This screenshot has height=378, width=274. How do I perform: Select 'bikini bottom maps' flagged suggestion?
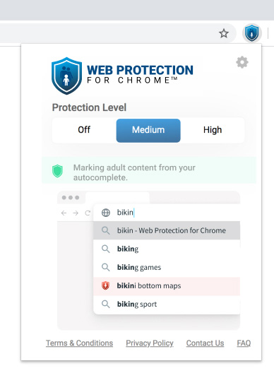click(167, 286)
